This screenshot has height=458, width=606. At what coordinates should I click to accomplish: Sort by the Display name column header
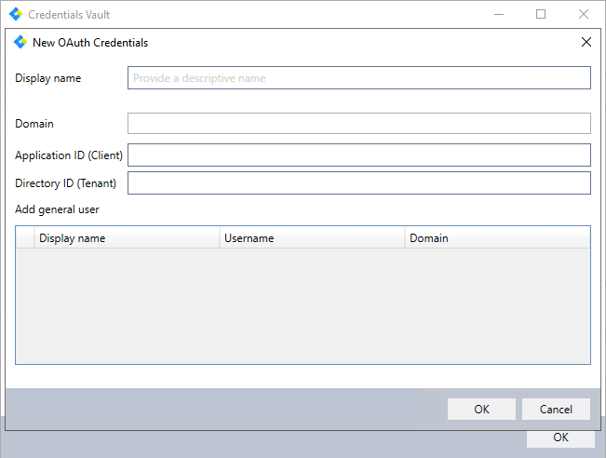coord(126,238)
